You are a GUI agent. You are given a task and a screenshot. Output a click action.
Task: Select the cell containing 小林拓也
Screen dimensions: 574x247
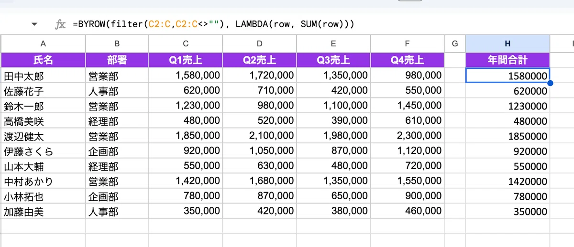pos(43,196)
